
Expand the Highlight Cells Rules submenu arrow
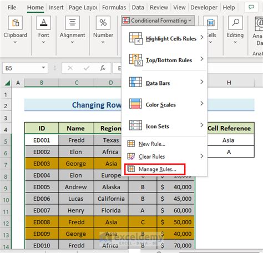[202, 37]
